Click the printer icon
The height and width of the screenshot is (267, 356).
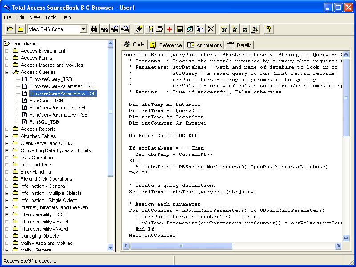tap(159, 29)
